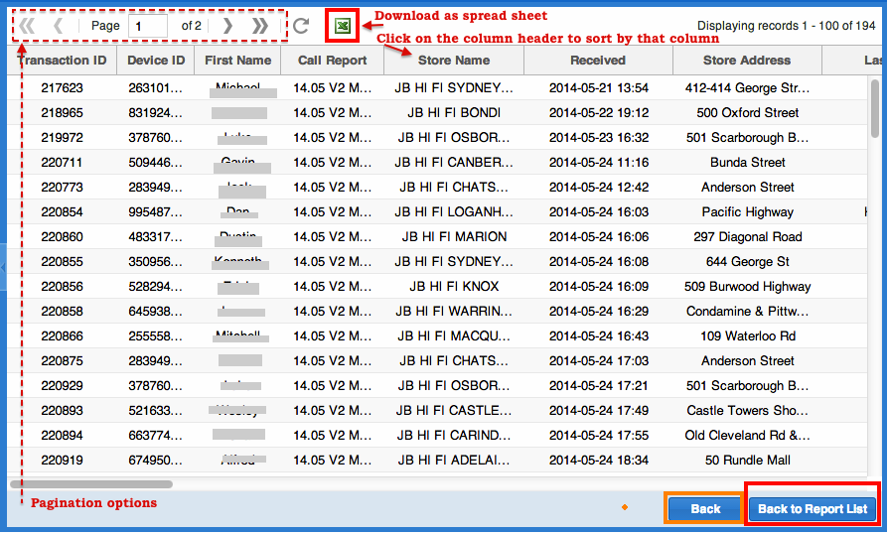
Task: Refresh the records grid
Action: coord(301,26)
